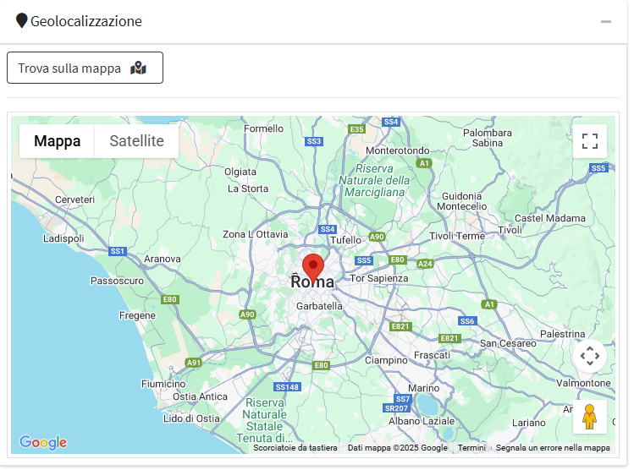Click the Monterotondo label on map
Screen dimensions: 634x470
point(398,150)
